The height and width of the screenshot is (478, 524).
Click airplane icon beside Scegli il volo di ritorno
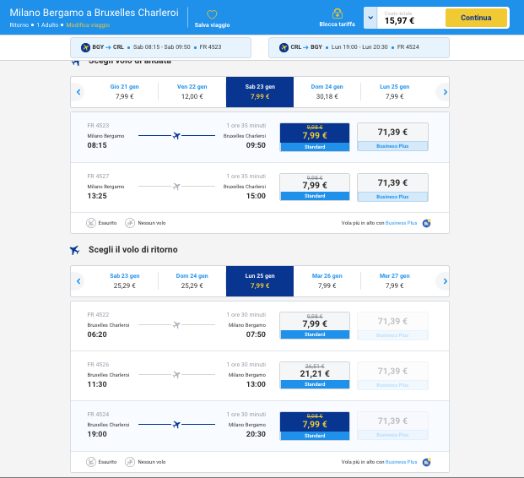pyautogui.click(x=75, y=250)
